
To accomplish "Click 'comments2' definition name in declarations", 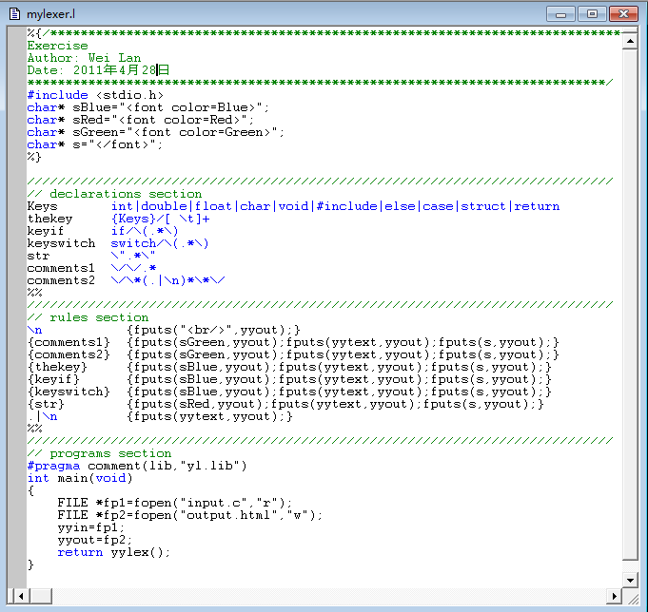I will point(61,280).
